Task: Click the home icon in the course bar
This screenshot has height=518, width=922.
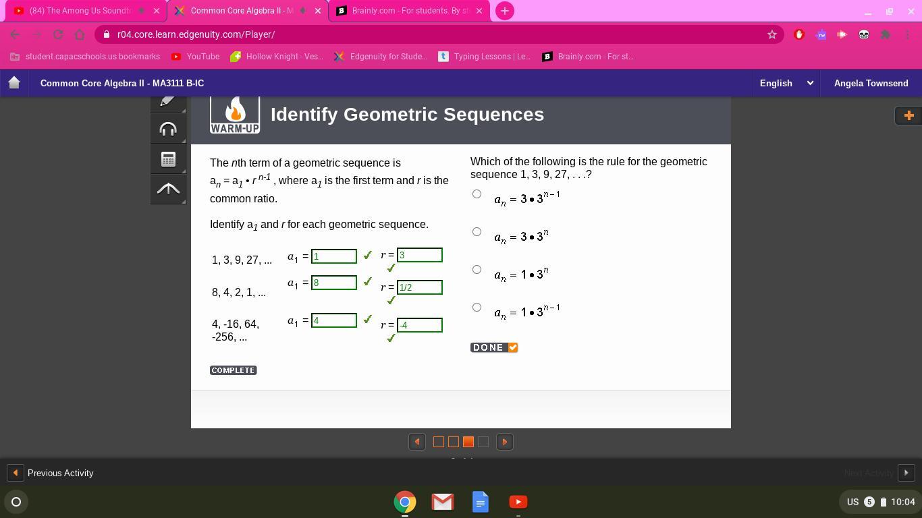Action: click(14, 83)
